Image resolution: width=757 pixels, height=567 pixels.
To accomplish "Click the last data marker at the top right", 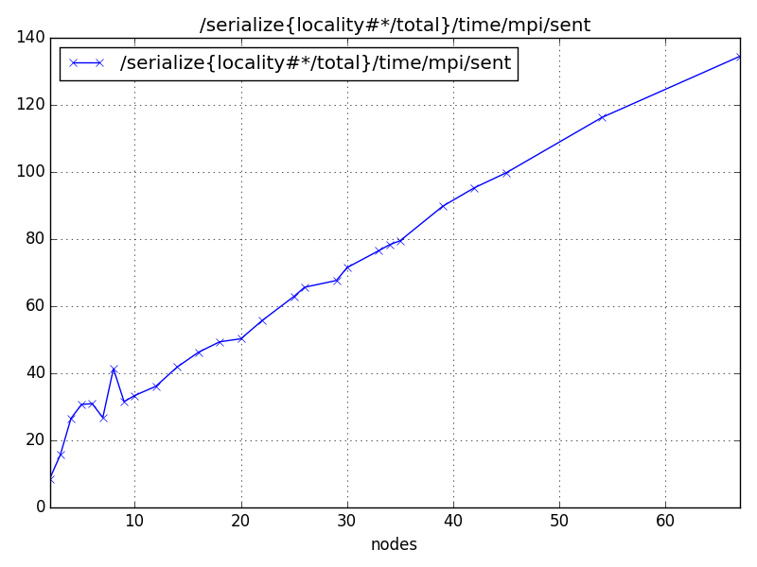I will 736,55.
